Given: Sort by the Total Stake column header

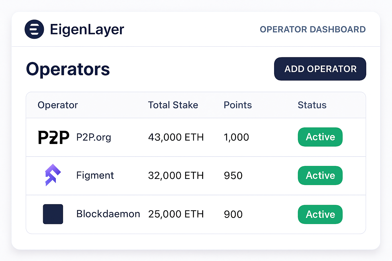Looking at the screenshot, I should point(173,105).
